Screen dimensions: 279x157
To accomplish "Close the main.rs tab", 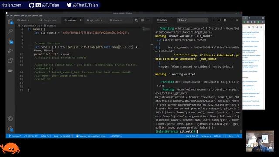I will (x=81, y=20).
